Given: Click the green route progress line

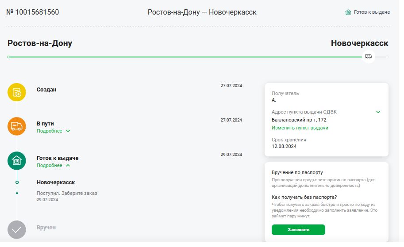Looking at the screenshot, I should (185, 57).
